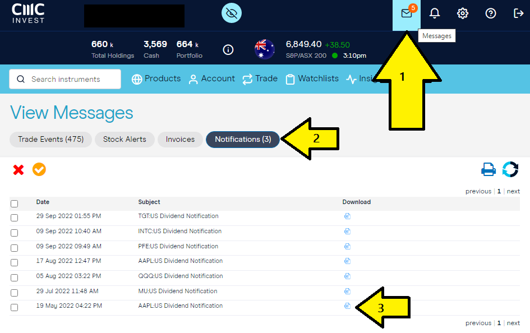
Task: Download PFE:US dividend notification file
Action: [347, 247]
